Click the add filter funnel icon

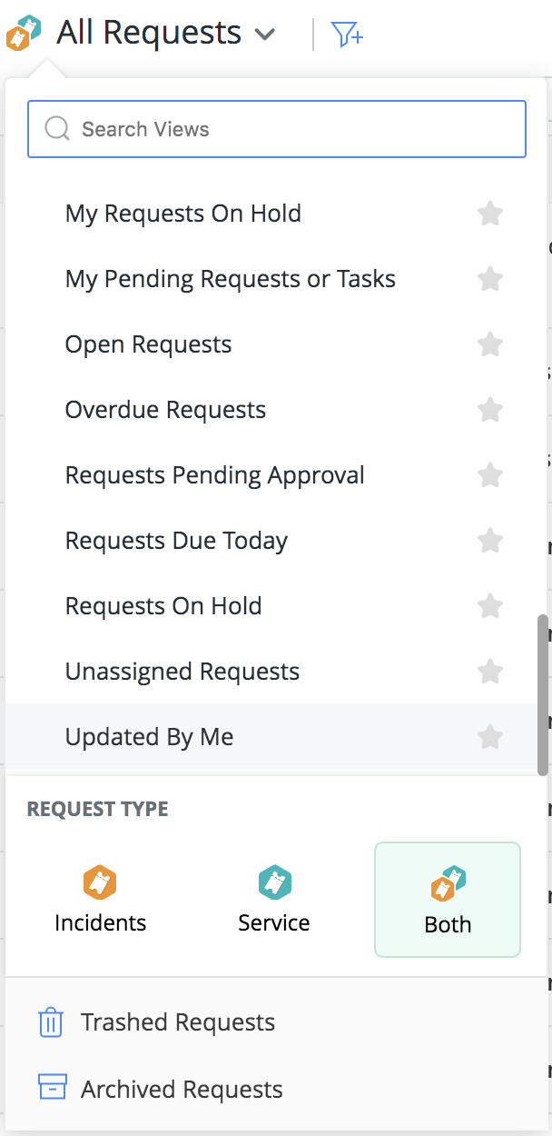point(348,35)
